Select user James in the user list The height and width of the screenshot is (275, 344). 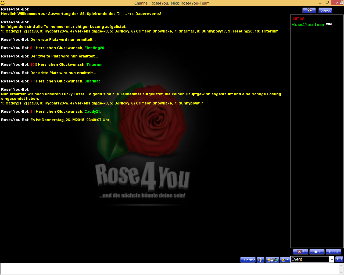[298, 19]
